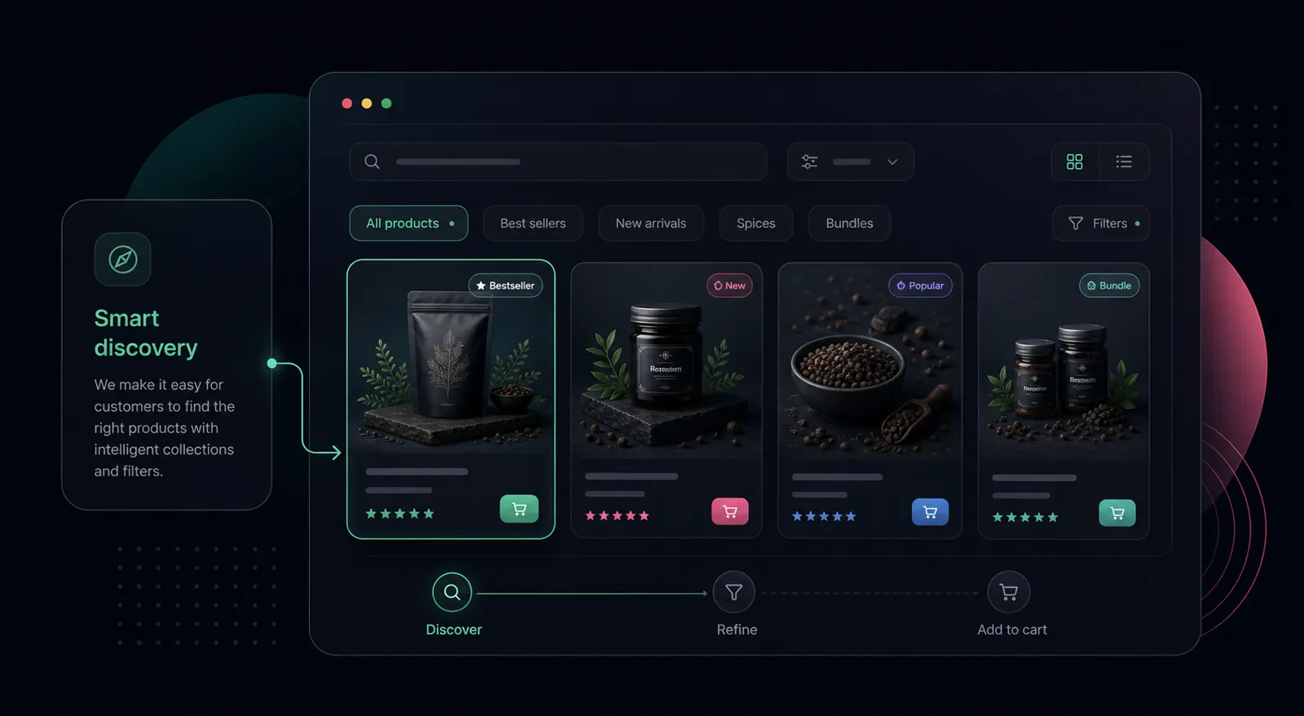Screen dimensions: 1304x716
Task: Click the Add to cart step icon
Action: tap(1009, 592)
